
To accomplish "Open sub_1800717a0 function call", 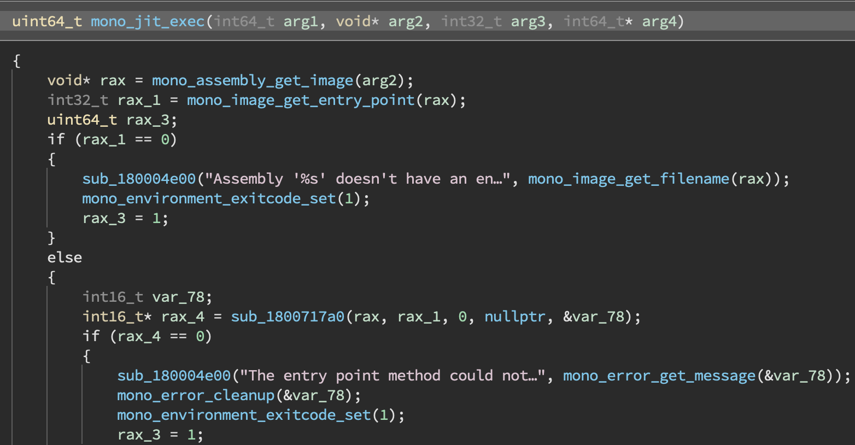I will click(x=288, y=317).
